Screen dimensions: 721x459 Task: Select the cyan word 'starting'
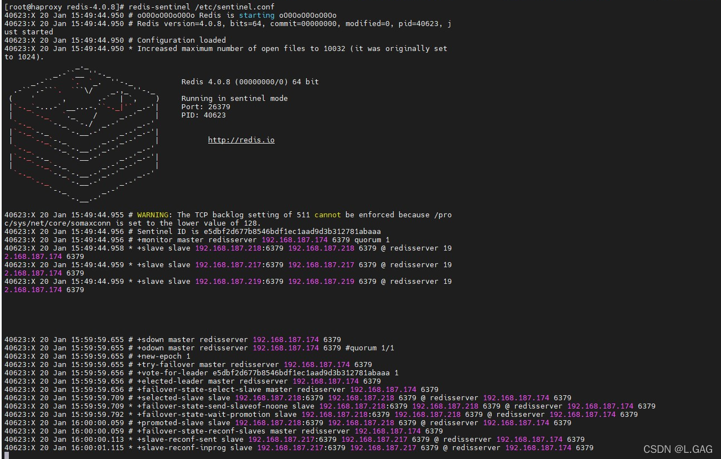click(x=256, y=15)
